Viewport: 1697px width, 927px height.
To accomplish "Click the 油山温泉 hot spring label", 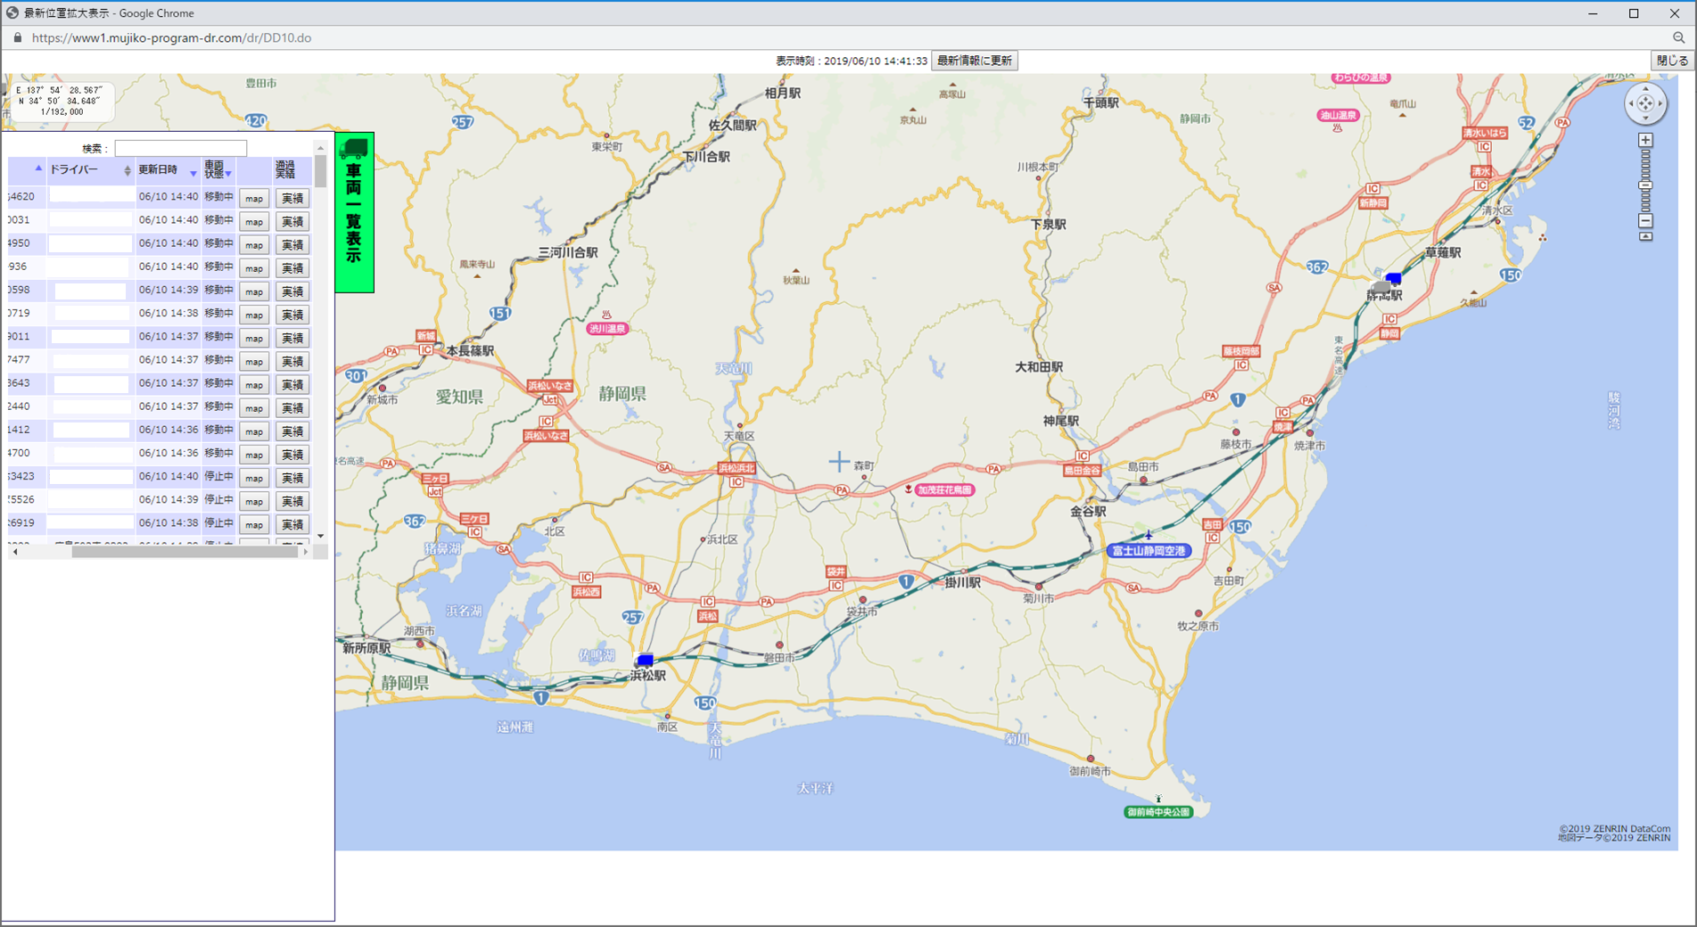I will click(x=1338, y=115).
